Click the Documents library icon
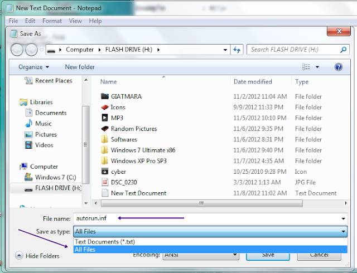This screenshot has height=273, width=357. [x=29, y=113]
